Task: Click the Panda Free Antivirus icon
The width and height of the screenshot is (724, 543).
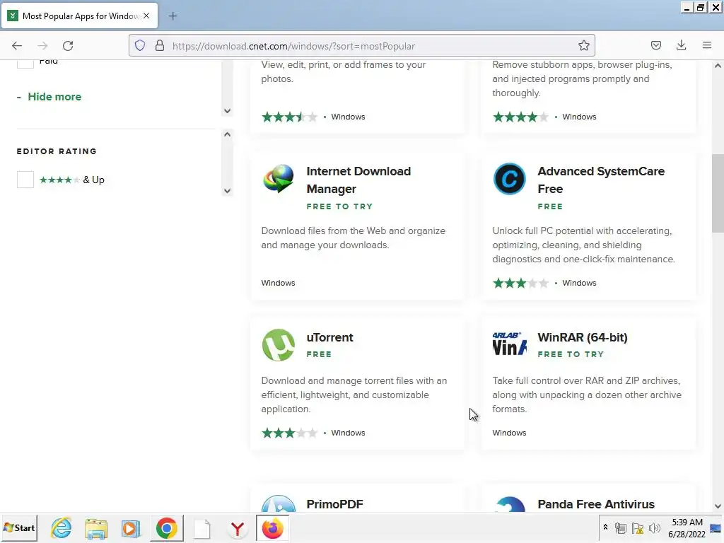Action: click(x=509, y=503)
